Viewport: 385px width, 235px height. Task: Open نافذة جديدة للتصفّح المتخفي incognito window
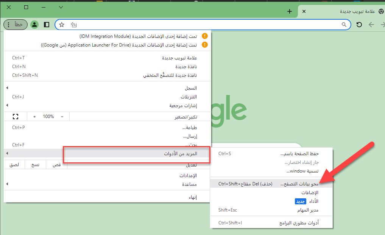(x=107, y=75)
